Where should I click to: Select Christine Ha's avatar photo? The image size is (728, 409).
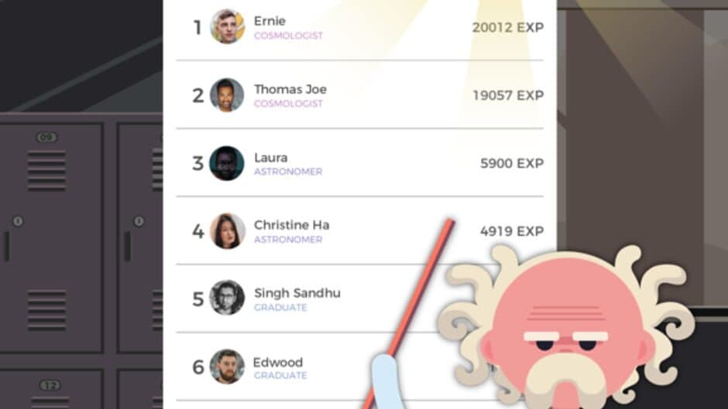click(x=227, y=231)
